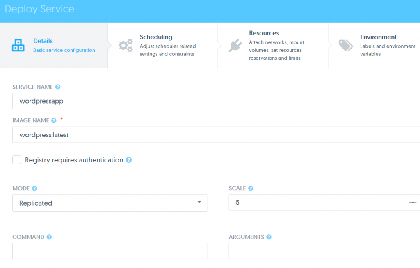This screenshot has height=268, width=420.
Task: Click the Environment tags icon
Action: pos(345,45)
